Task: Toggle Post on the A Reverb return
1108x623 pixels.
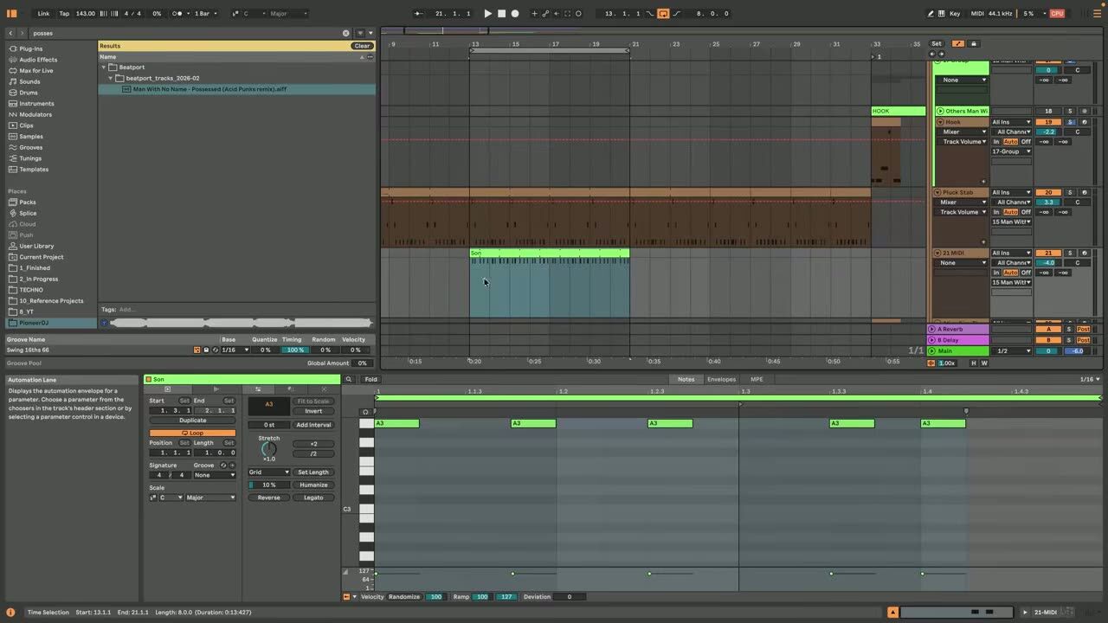Action: coord(1083,329)
